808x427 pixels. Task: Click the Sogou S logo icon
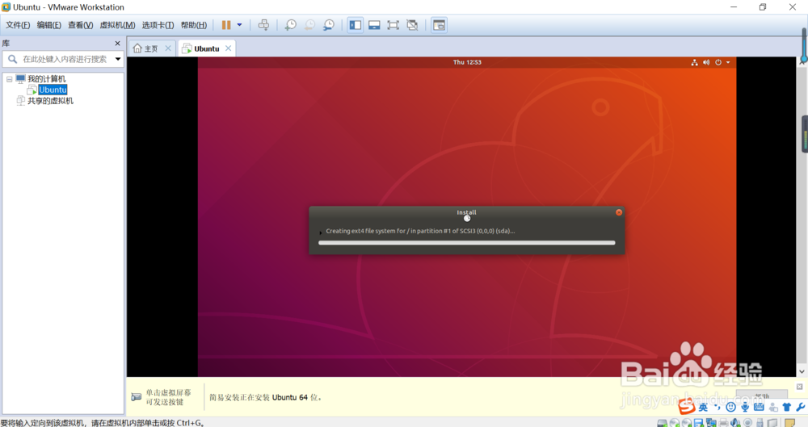tap(686, 407)
